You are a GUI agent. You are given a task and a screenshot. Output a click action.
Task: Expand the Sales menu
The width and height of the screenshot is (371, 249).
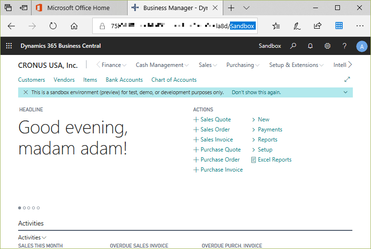click(208, 65)
